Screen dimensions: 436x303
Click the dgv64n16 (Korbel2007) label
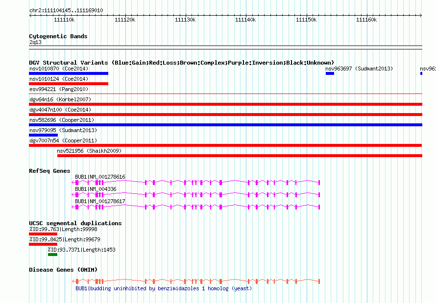point(60,99)
